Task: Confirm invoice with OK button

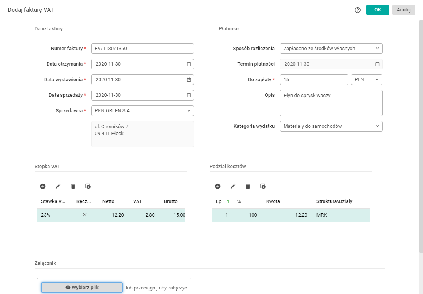Action: point(377,10)
